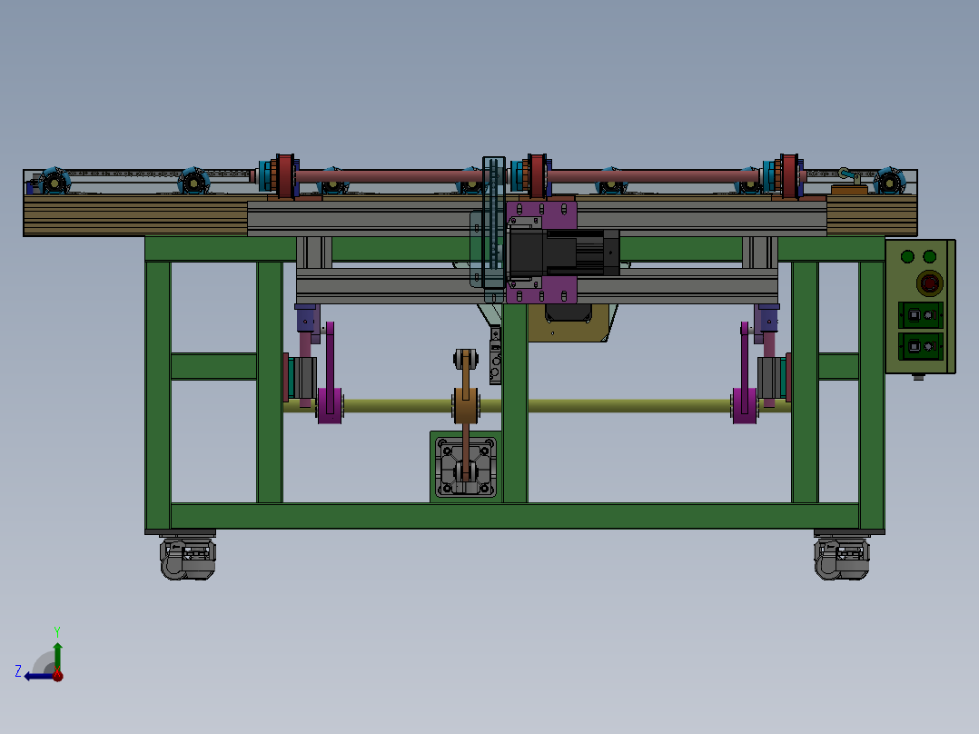The image size is (979, 734).
Task: Select right green indicator light on control box
Action: coord(930,256)
